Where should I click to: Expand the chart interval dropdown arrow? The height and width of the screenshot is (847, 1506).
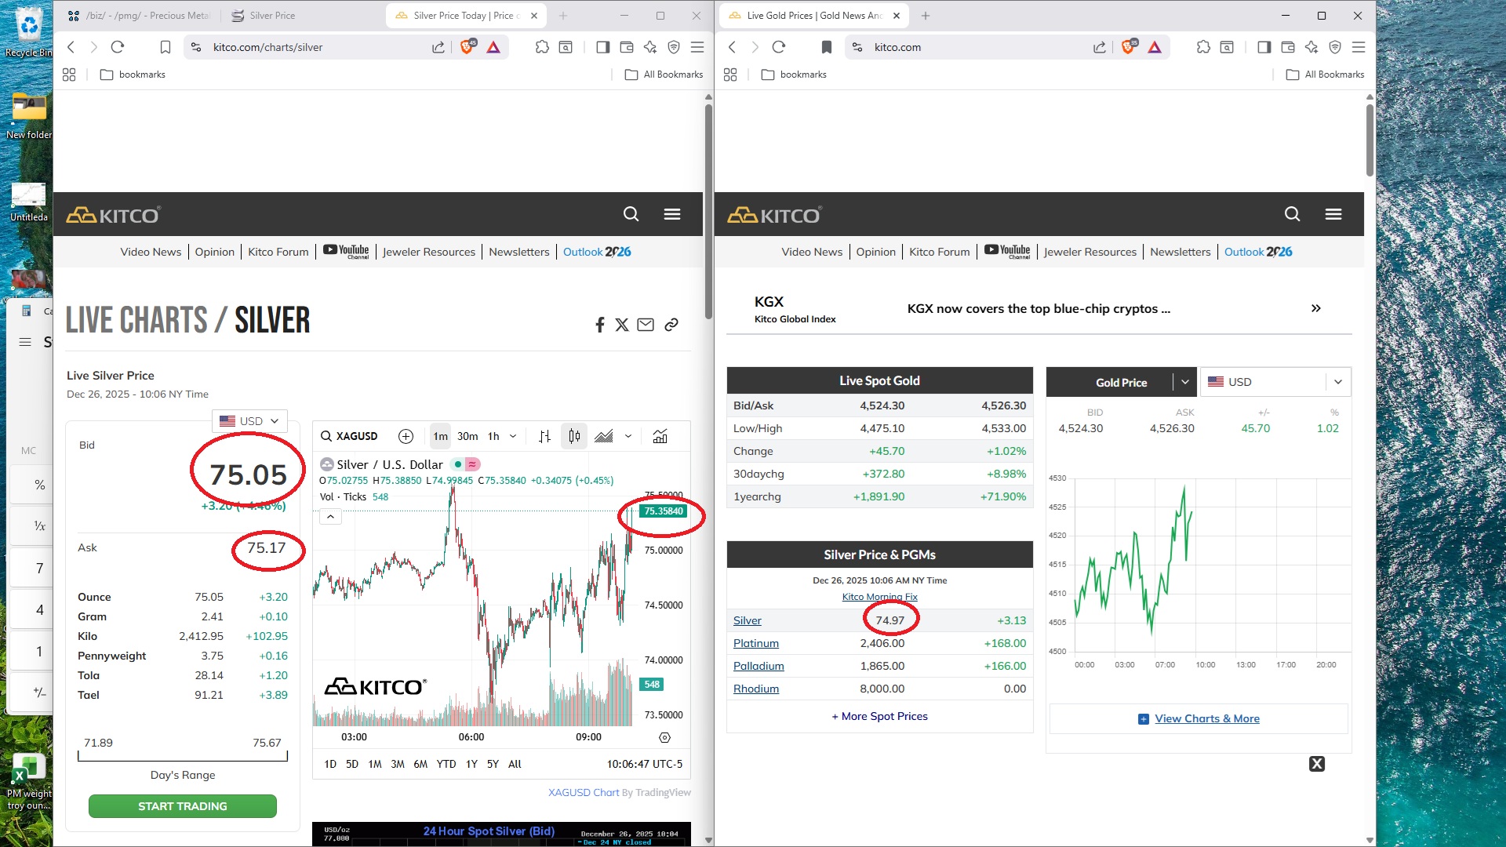click(513, 436)
